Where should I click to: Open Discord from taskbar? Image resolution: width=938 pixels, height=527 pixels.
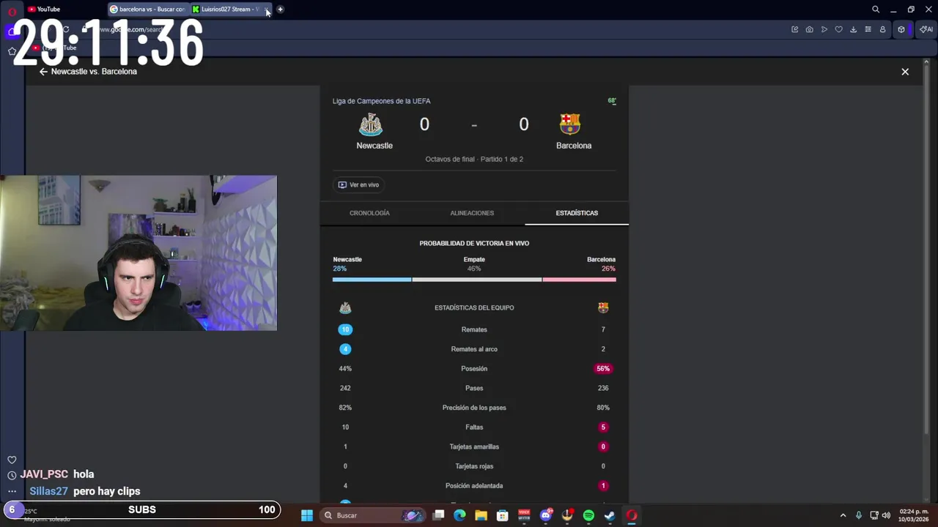[x=545, y=515]
